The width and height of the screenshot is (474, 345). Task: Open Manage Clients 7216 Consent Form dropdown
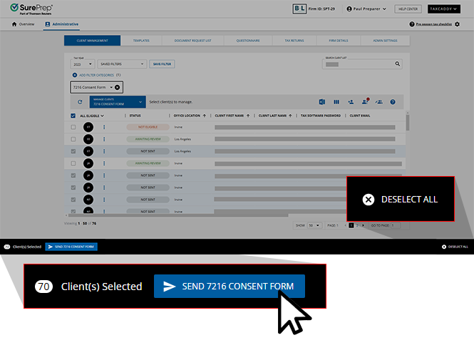pyautogui.click(x=118, y=102)
